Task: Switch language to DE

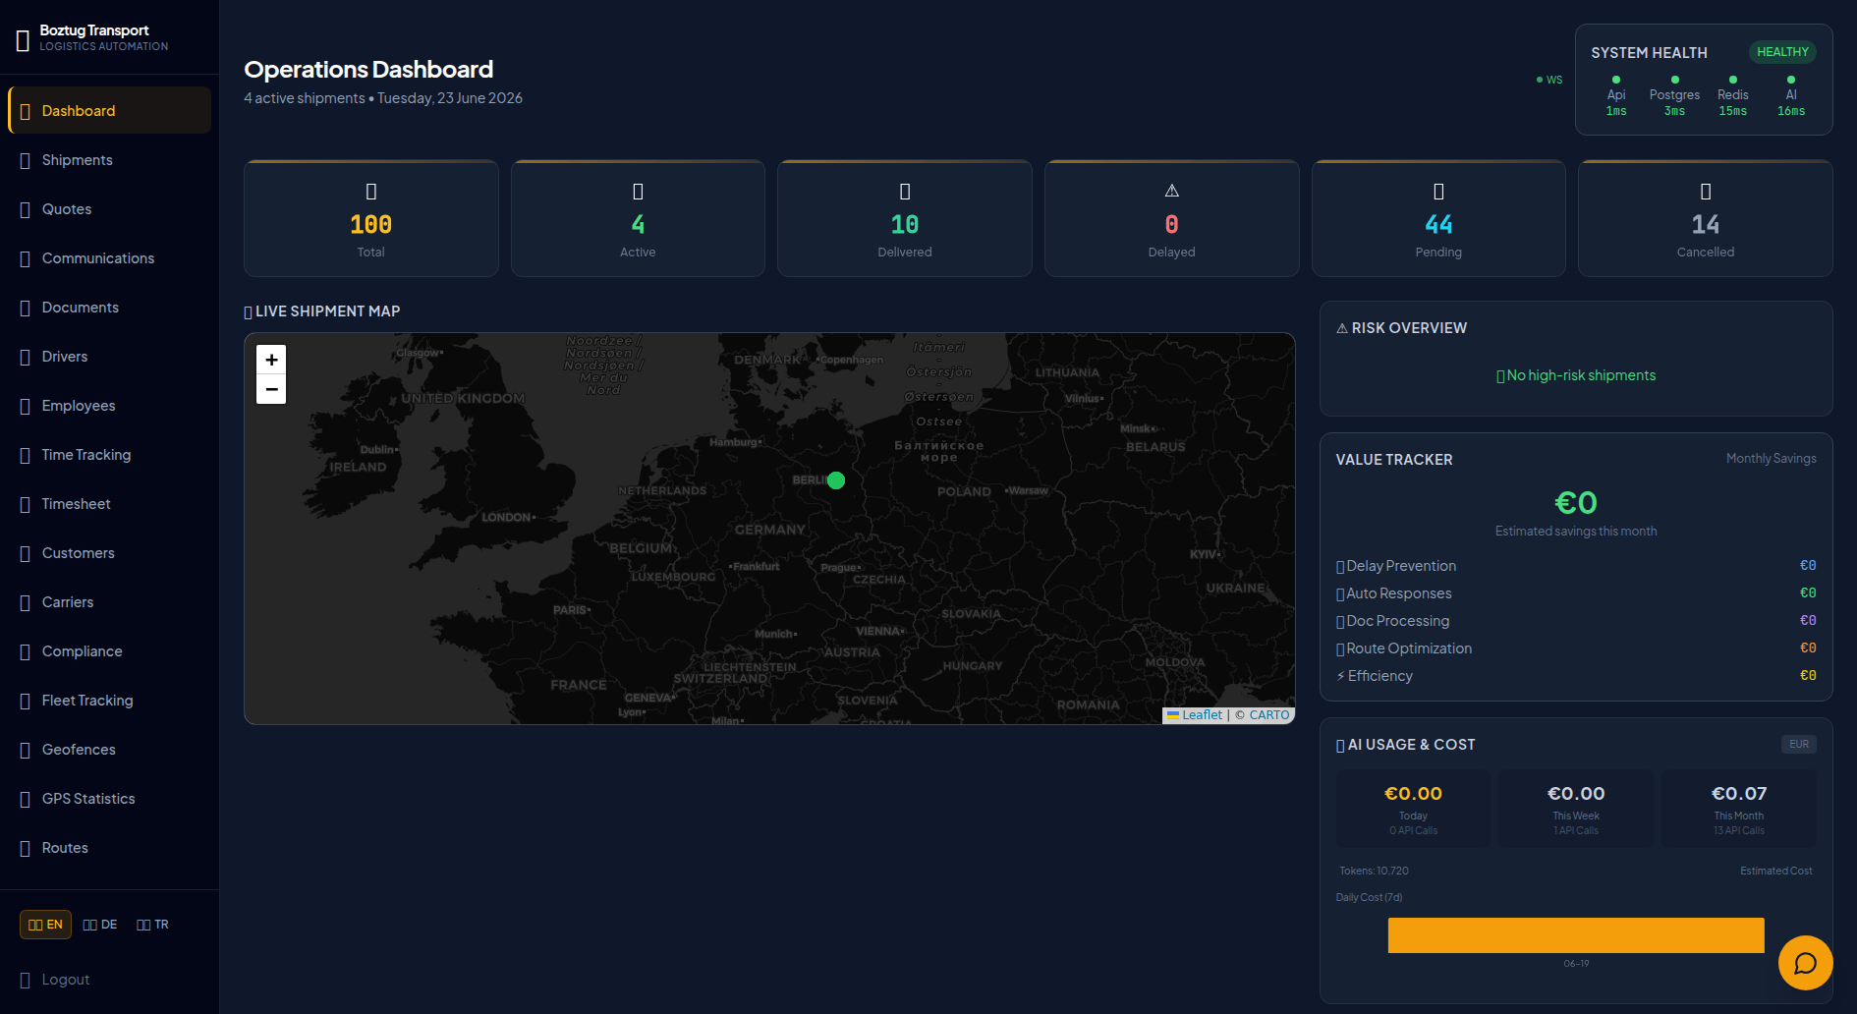Action: tap(100, 925)
